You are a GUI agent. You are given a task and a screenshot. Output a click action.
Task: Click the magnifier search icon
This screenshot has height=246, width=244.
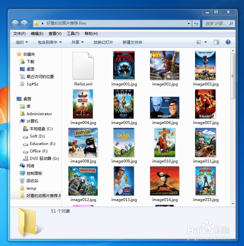(x=231, y=24)
